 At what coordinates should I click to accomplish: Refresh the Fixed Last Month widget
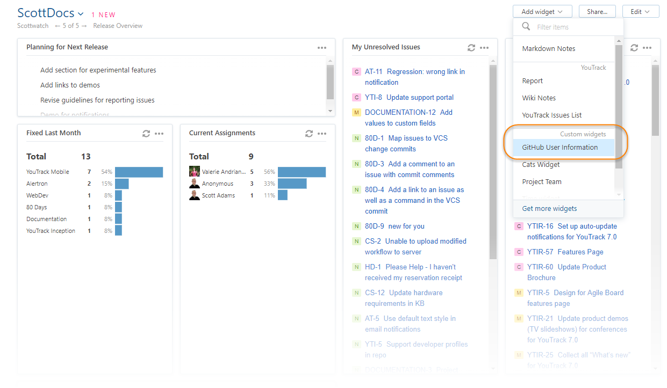[146, 134]
